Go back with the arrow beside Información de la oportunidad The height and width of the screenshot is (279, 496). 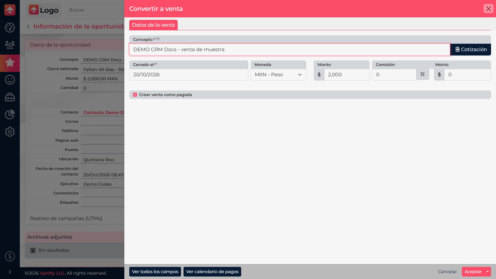28,27
